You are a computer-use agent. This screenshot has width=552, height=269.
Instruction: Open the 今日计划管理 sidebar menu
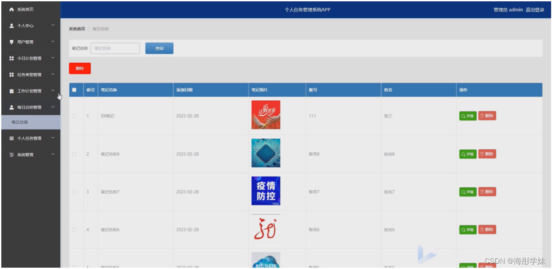point(31,58)
